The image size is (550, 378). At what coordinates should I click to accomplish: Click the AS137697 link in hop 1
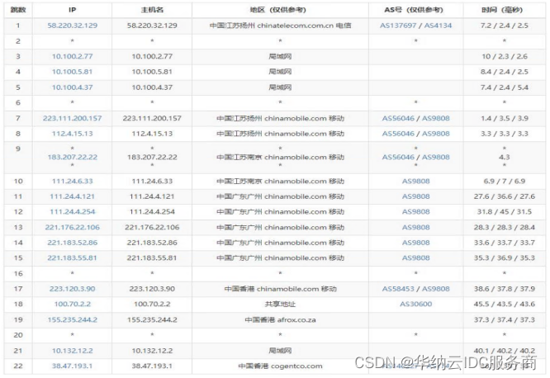click(x=397, y=26)
